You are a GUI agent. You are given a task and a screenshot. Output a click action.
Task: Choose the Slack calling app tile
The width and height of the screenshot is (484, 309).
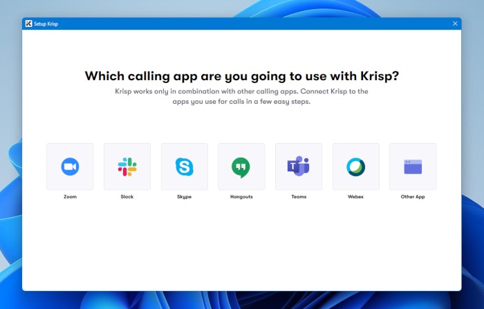point(127,167)
